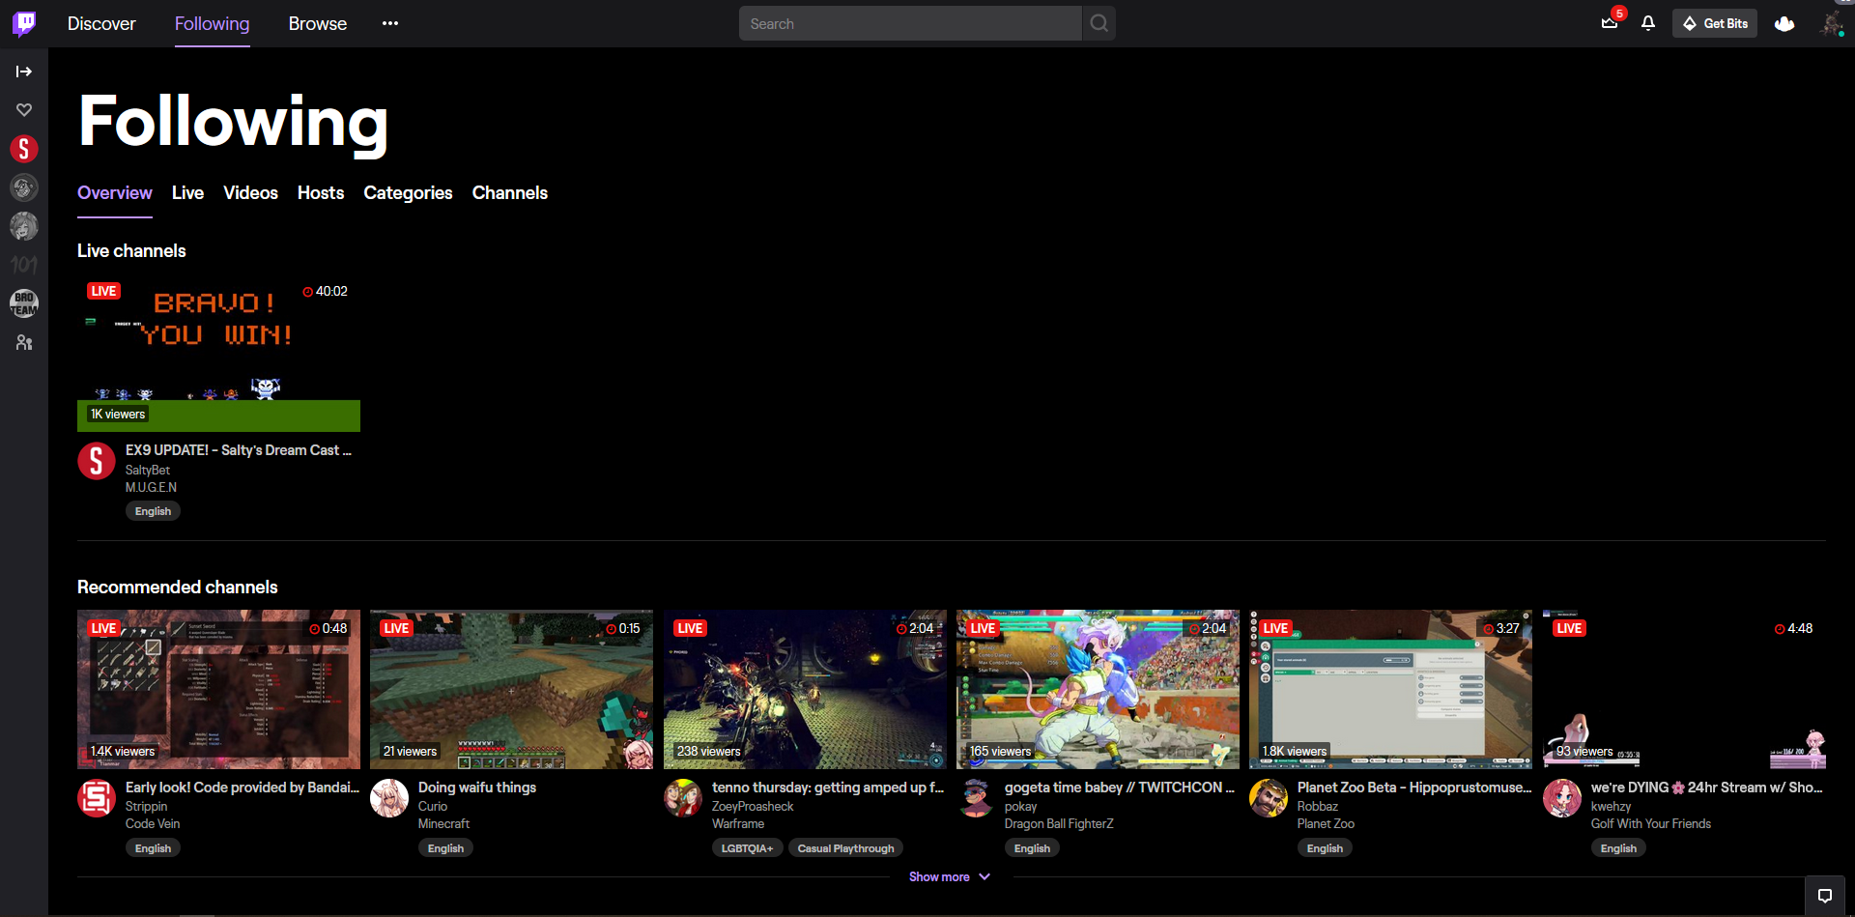
Task: Open the Browse page
Action: coord(318,23)
